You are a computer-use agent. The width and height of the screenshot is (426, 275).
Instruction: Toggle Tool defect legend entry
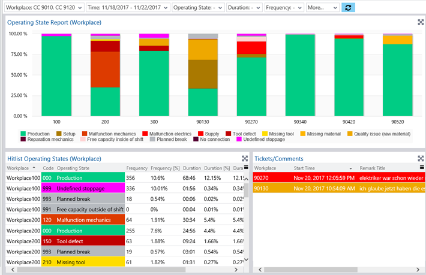[241, 134]
